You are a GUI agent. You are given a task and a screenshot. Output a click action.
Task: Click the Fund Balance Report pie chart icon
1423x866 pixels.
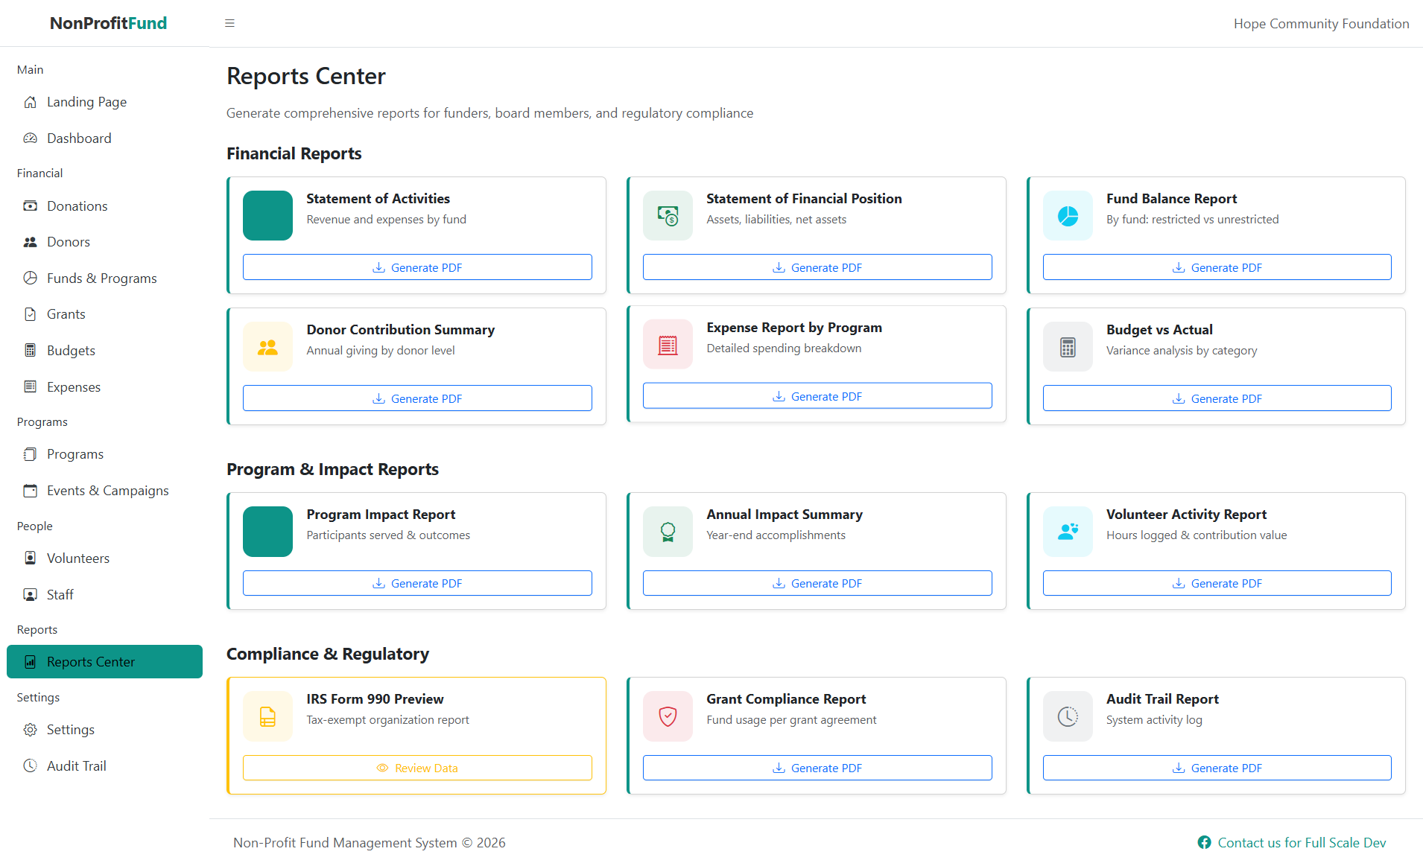[1067, 215]
